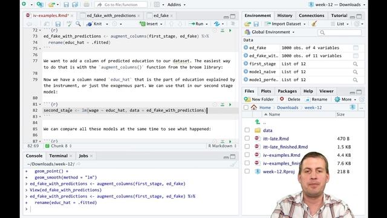The width and height of the screenshot is (387, 218).
Task: Open the week-12 project menu
Action: coord(337,5)
